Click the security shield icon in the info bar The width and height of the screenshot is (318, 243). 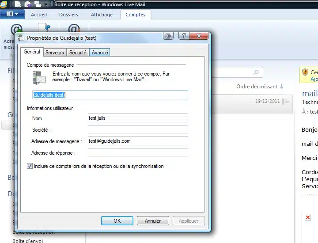point(305,72)
